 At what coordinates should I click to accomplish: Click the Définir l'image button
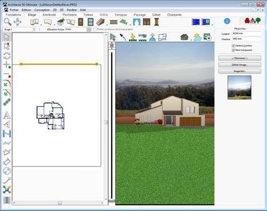coord(239,65)
